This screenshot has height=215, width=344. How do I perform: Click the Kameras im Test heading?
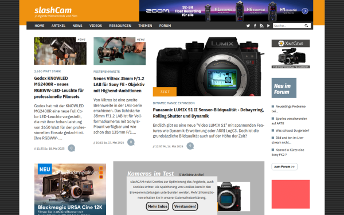[x=150, y=174]
